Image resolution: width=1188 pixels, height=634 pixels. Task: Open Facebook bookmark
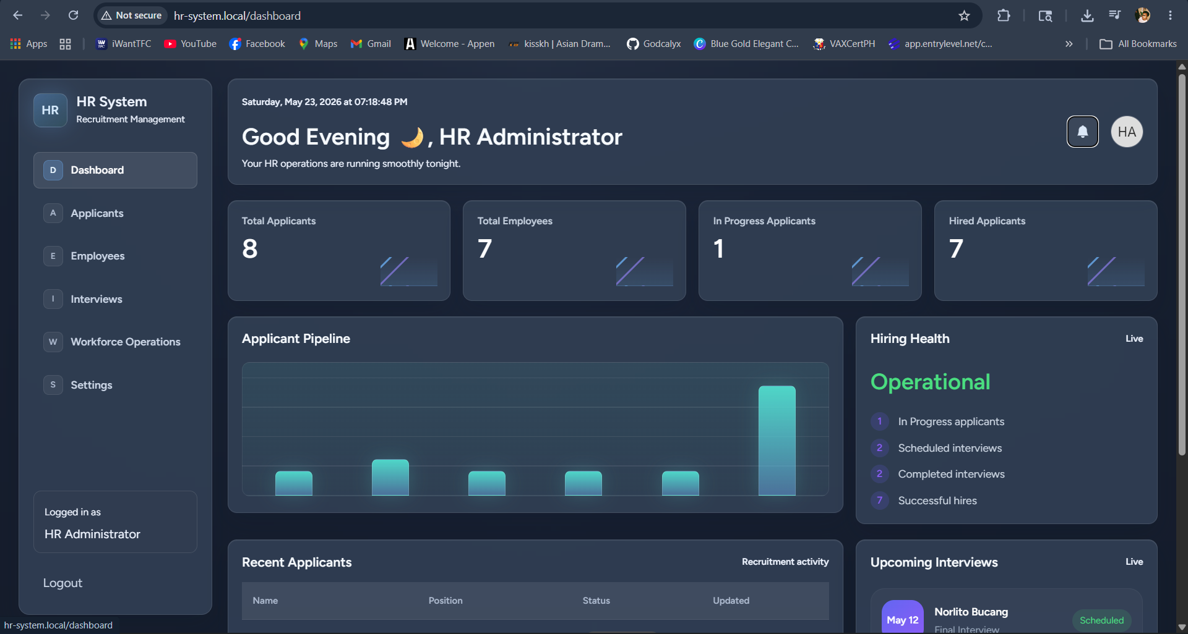[257, 44]
